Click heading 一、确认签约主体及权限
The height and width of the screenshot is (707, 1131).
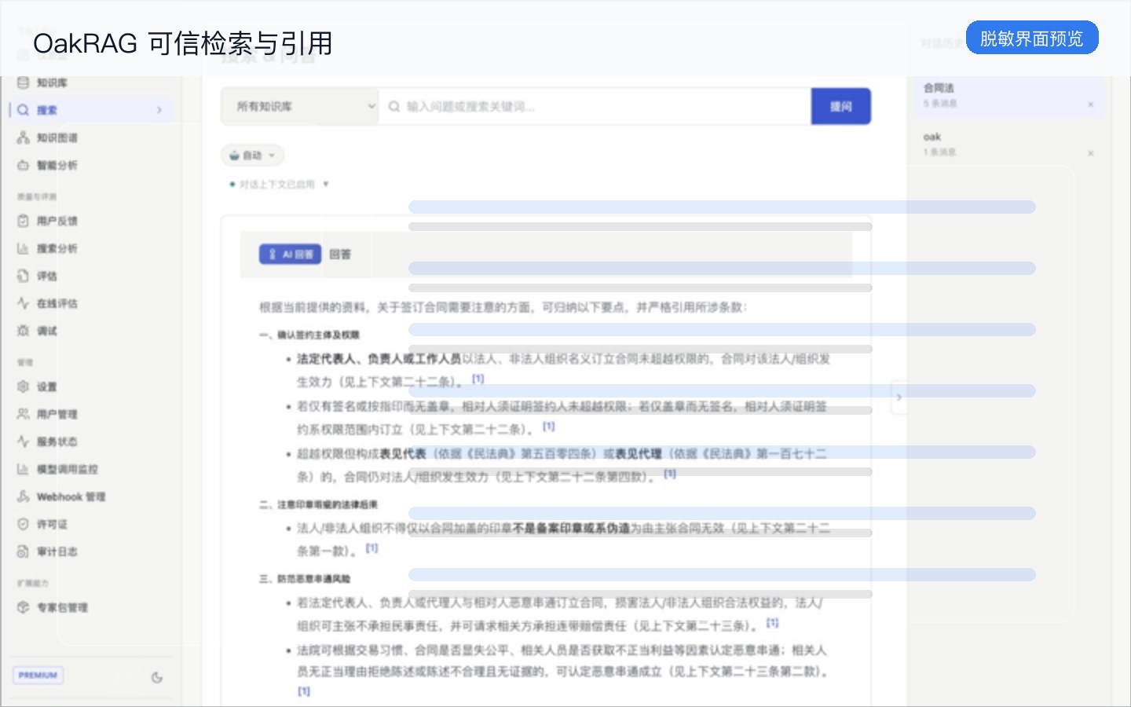pos(309,335)
